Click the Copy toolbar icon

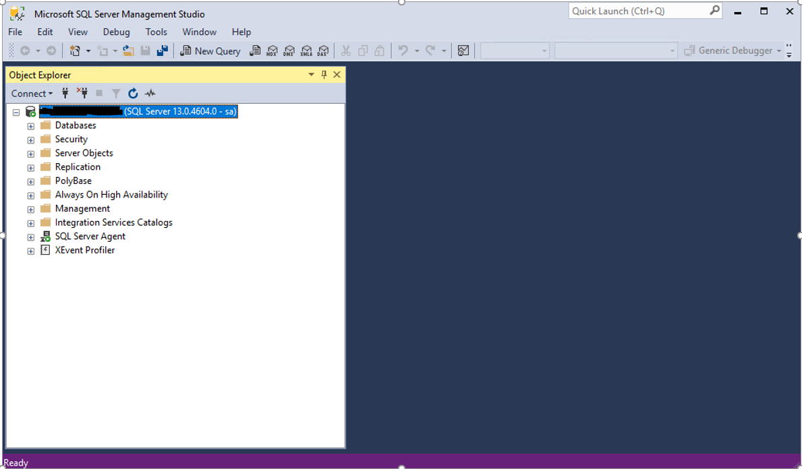coord(363,51)
